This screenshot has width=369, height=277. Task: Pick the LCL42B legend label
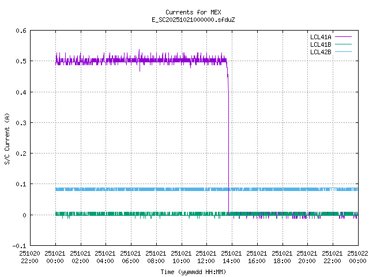[x=320, y=52]
